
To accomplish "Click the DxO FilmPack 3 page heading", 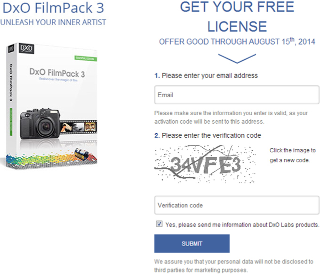I will coord(53,8).
